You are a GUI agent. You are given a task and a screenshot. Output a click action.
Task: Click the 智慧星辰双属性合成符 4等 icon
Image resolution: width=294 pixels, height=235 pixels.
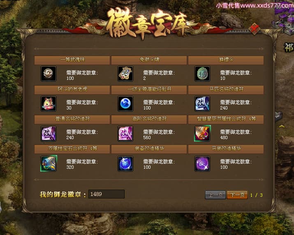[x=202, y=133]
